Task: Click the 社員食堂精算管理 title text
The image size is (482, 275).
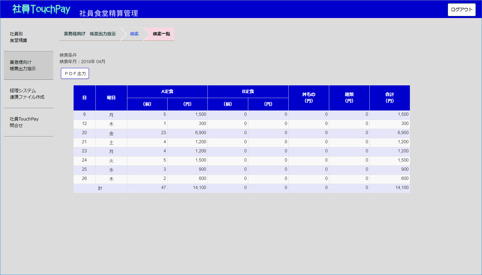Action: pyautogui.click(x=109, y=13)
